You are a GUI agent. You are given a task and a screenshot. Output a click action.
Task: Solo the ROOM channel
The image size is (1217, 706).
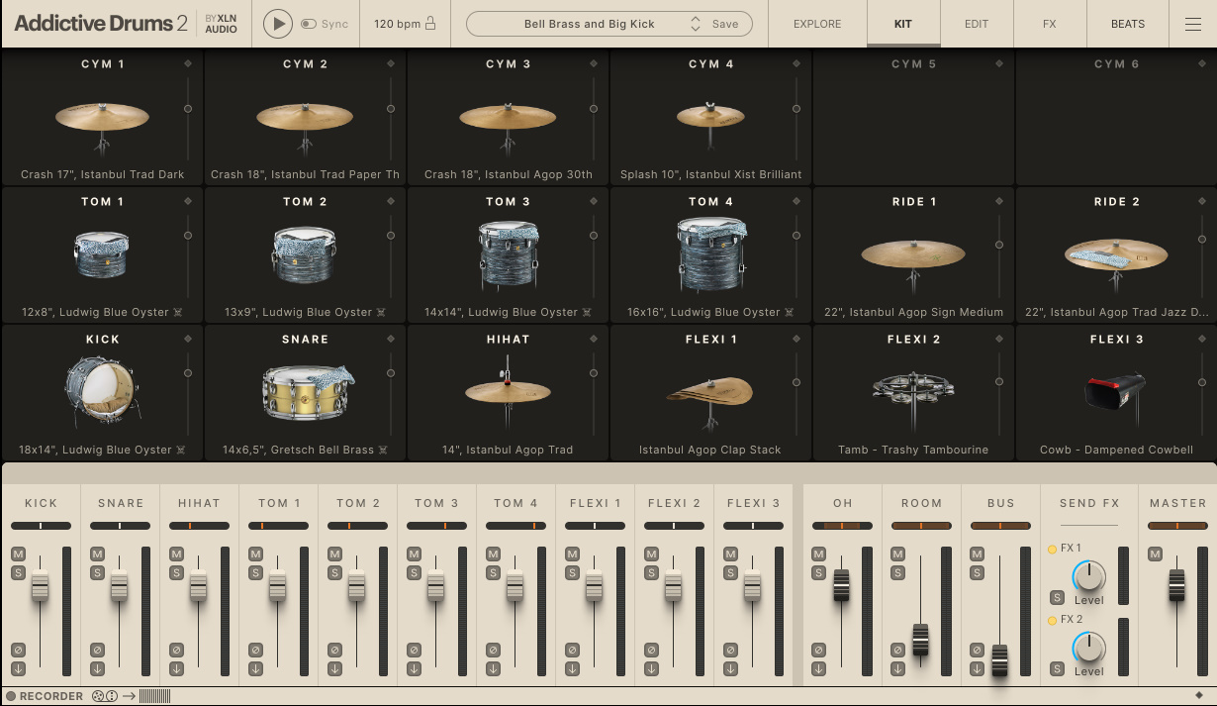coord(897,572)
